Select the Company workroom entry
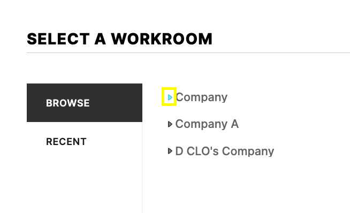This screenshot has width=350, height=213. [x=202, y=97]
